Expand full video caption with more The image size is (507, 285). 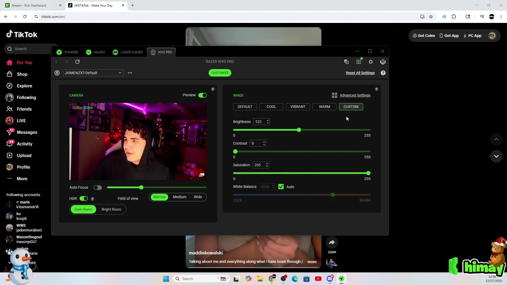(x=312, y=262)
